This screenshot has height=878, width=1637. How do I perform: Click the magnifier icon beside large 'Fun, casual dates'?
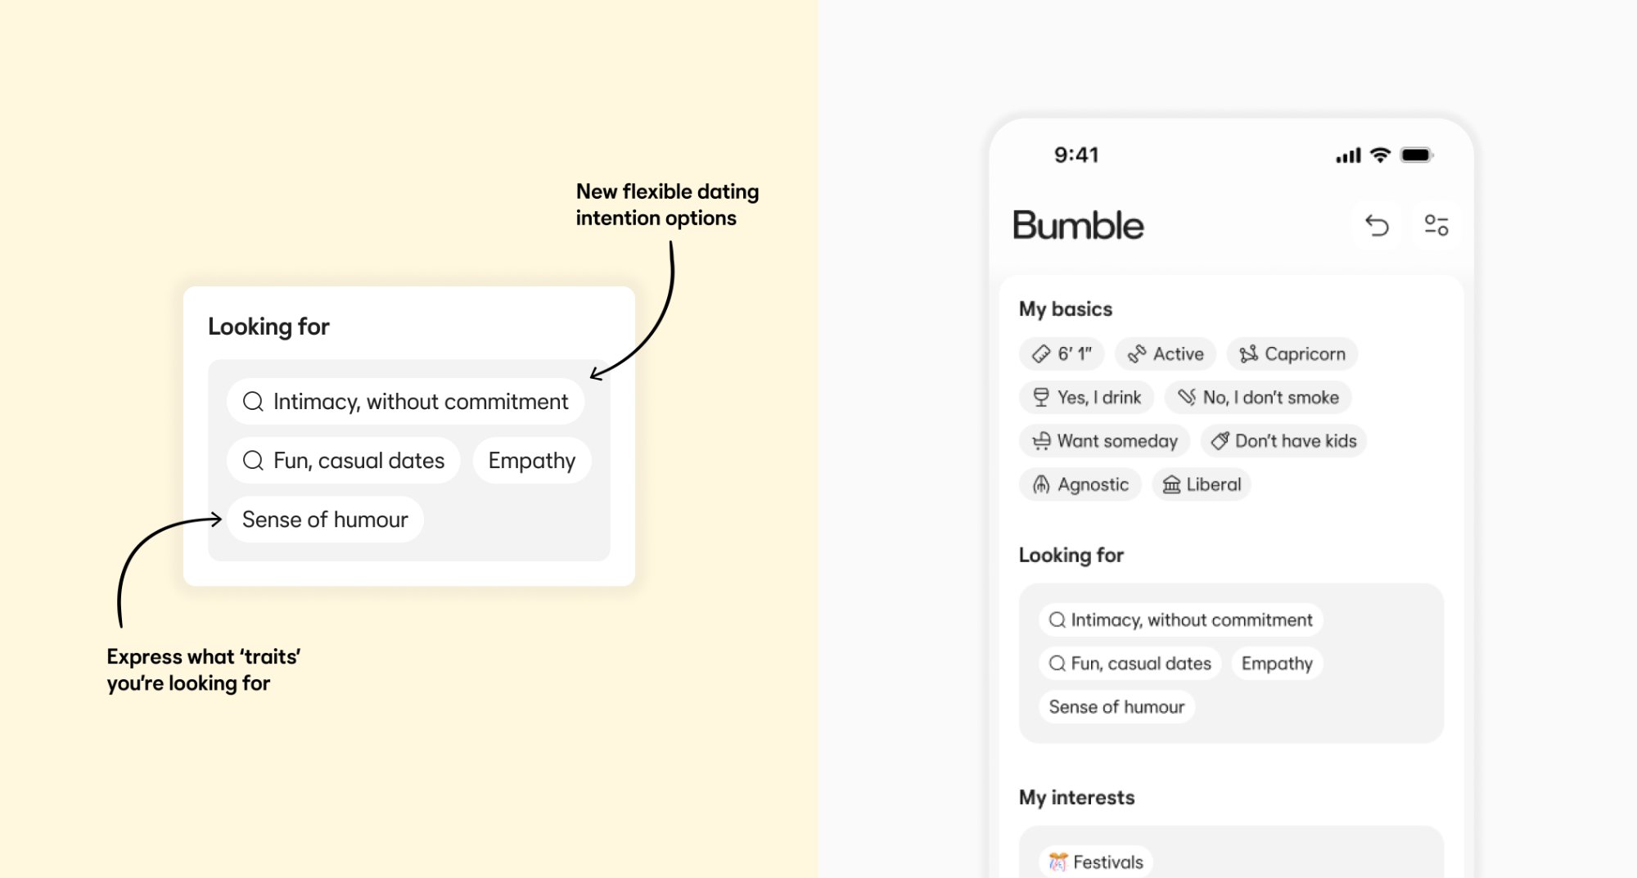pyautogui.click(x=253, y=461)
